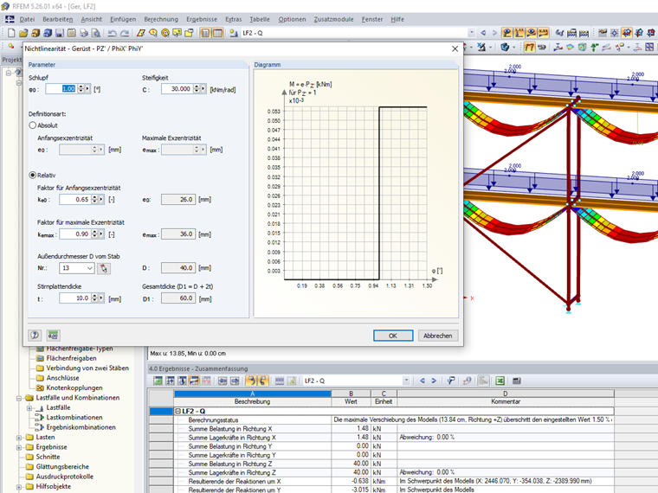Expand the Ergebnisse tree node
The width and height of the screenshot is (658, 493).
pyautogui.click(x=19, y=447)
